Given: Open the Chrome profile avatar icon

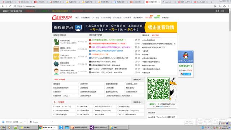Looking at the screenshot, I should click(225, 6).
